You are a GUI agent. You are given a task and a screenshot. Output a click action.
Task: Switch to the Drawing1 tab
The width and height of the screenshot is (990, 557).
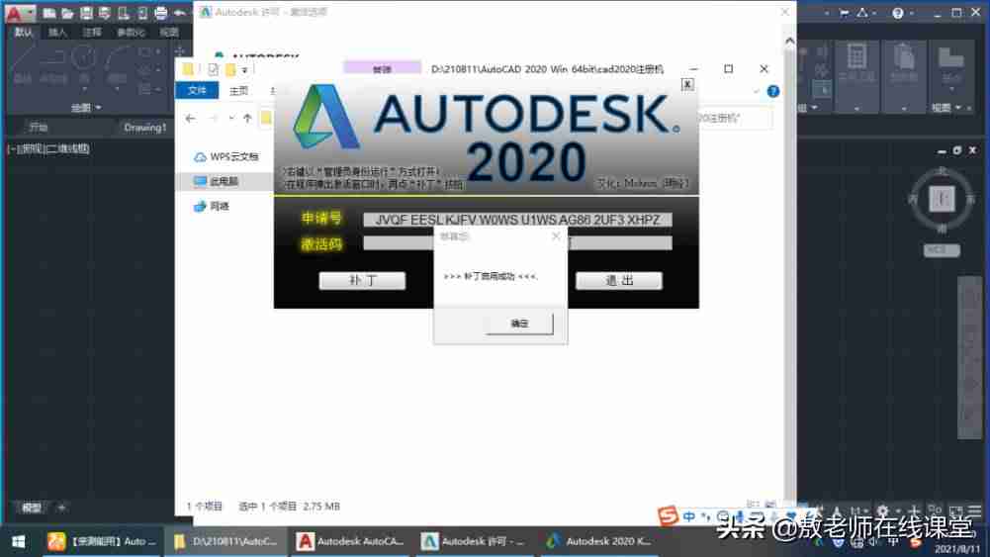(x=145, y=128)
